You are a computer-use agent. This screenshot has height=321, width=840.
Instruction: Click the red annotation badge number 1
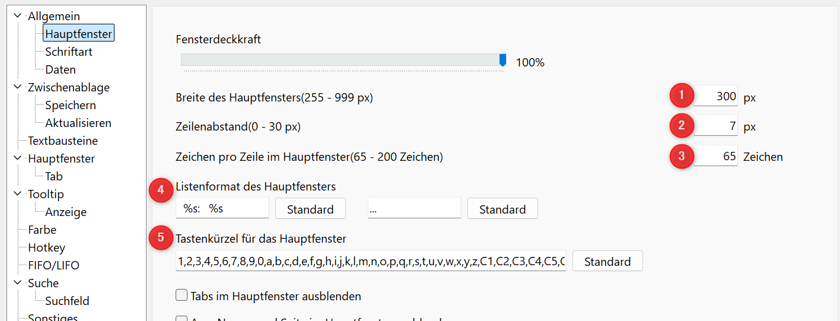click(x=682, y=96)
